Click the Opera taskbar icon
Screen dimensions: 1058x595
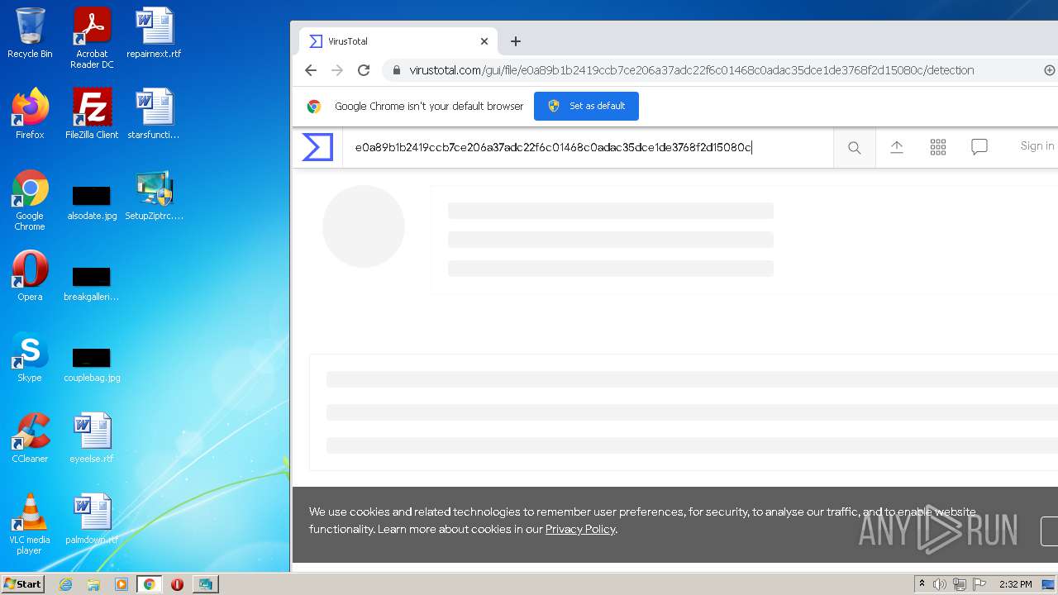(x=177, y=584)
